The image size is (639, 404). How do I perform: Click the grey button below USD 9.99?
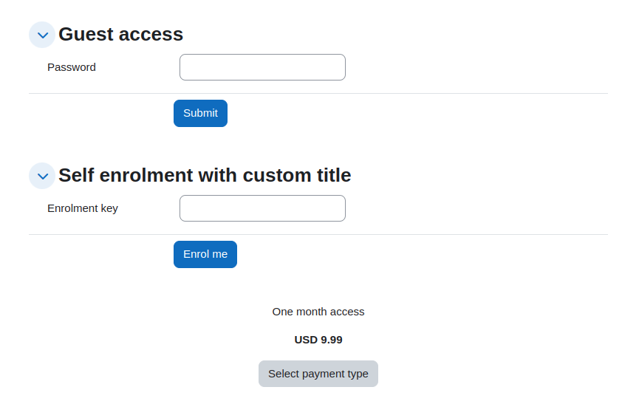click(318, 374)
